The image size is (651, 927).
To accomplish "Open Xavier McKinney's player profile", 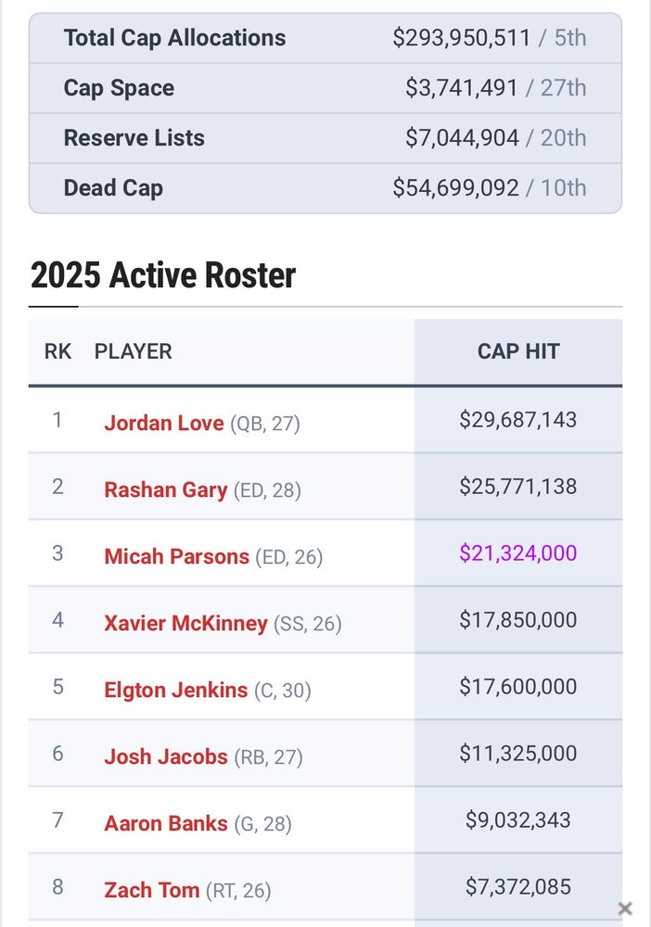I will point(185,623).
